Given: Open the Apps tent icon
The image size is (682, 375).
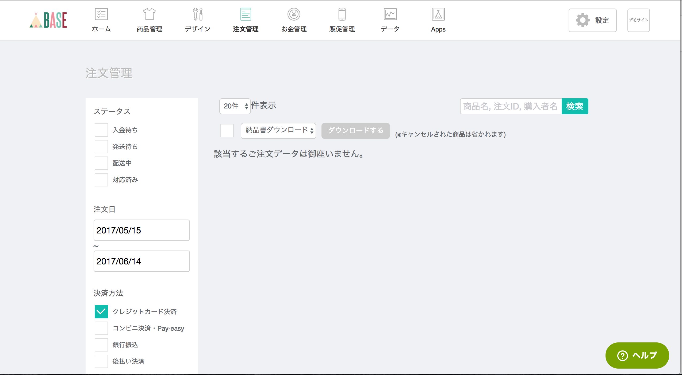Looking at the screenshot, I should (x=438, y=14).
